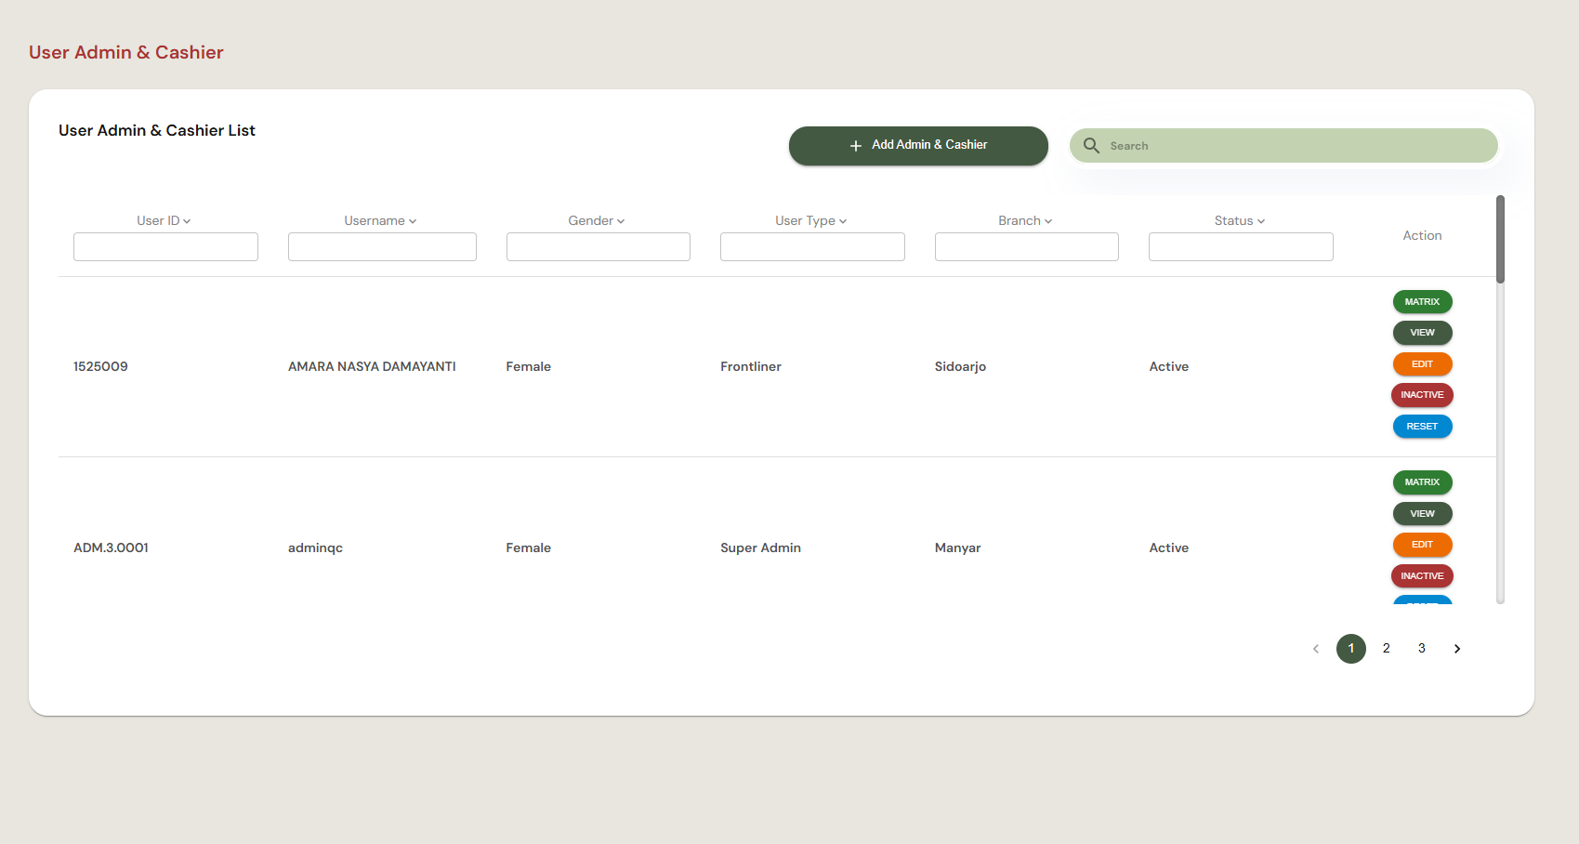This screenshot has height=844, width=1579.
Task: Edit the adminqc user
Action: [x=1422, y=545]
